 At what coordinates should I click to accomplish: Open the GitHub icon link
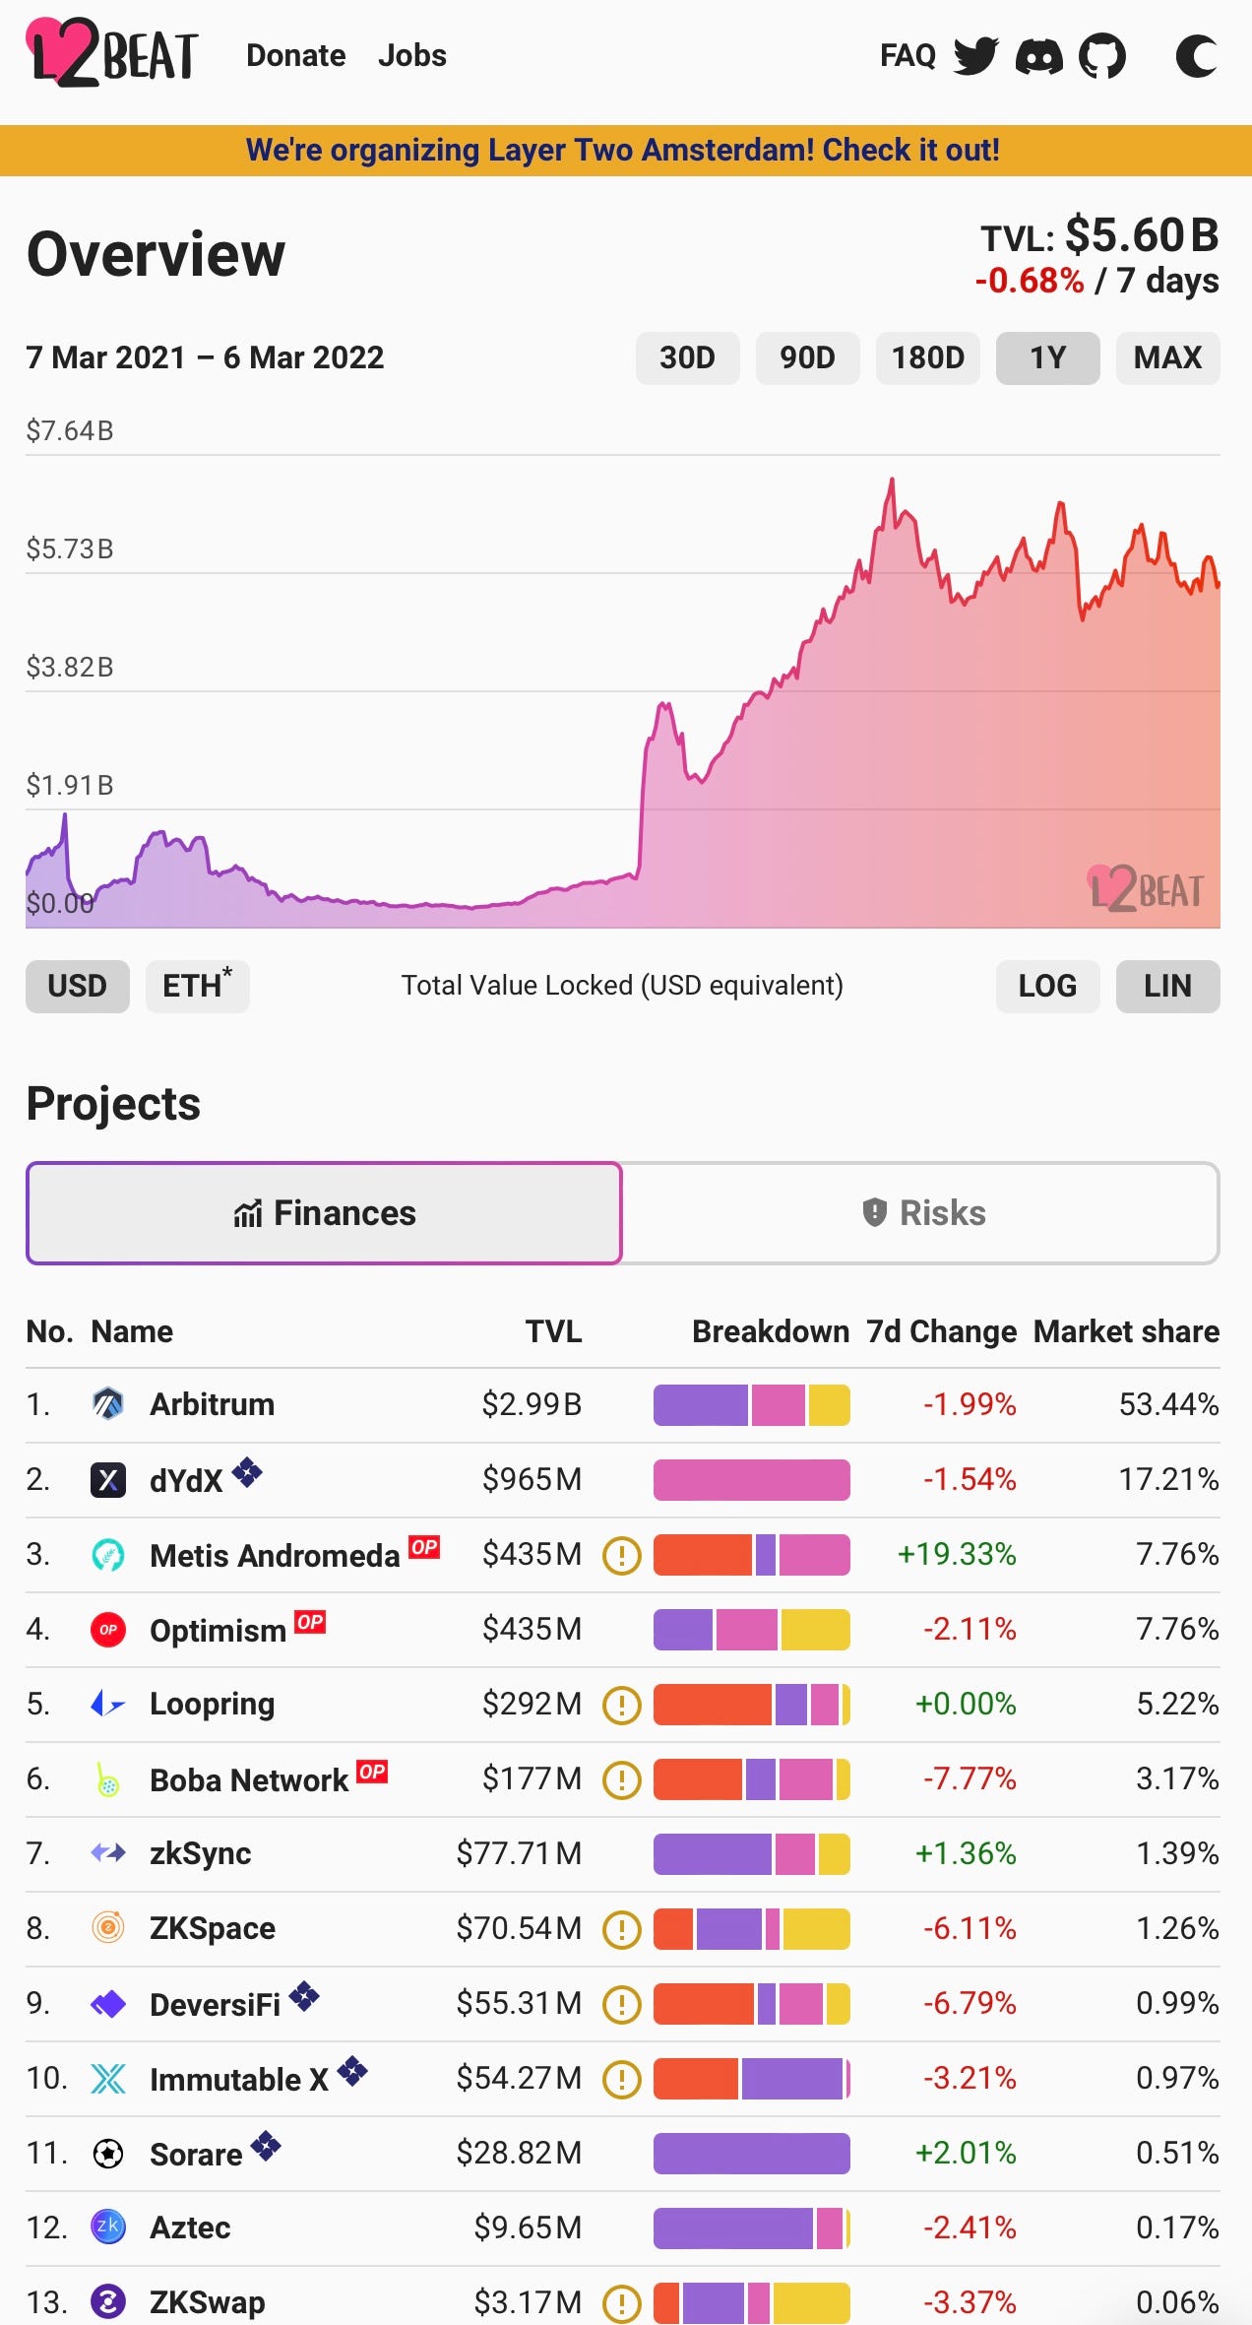1101,56
